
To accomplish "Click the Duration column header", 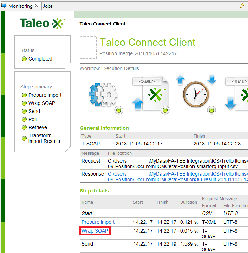I will [189, 202].
